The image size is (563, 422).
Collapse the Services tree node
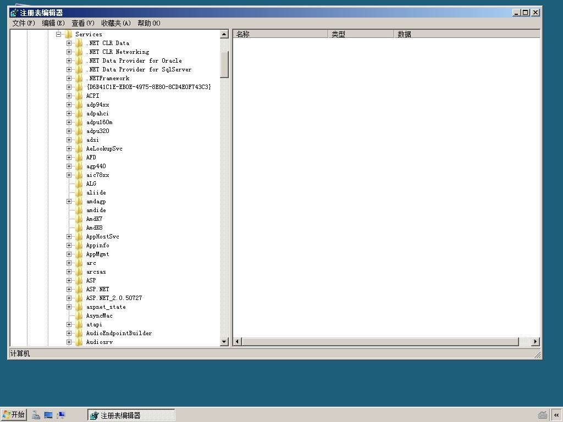(58, 35)
